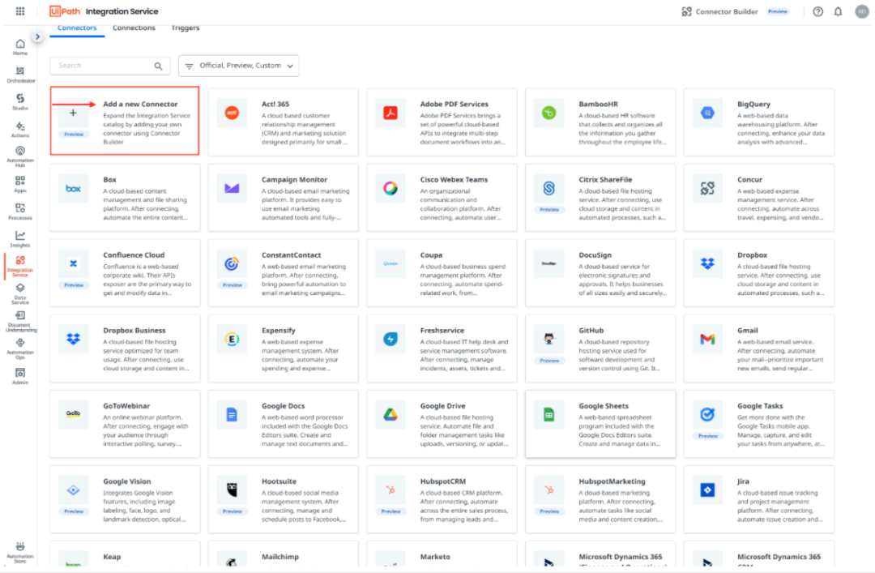875x573 pixels.
Task: Open the Official, Preview, Custom filter dropdown
Action: [239, 66]
